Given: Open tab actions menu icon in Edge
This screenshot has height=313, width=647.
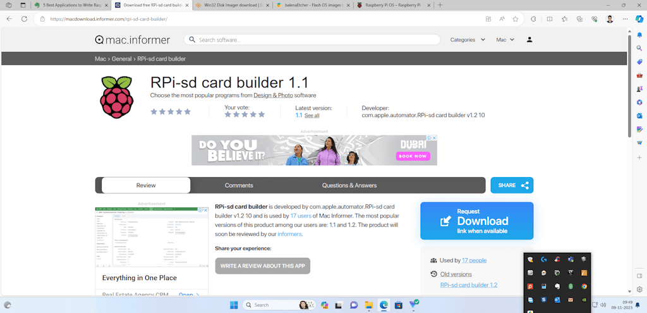Looking at the screenshot, I should pos(23,5).
